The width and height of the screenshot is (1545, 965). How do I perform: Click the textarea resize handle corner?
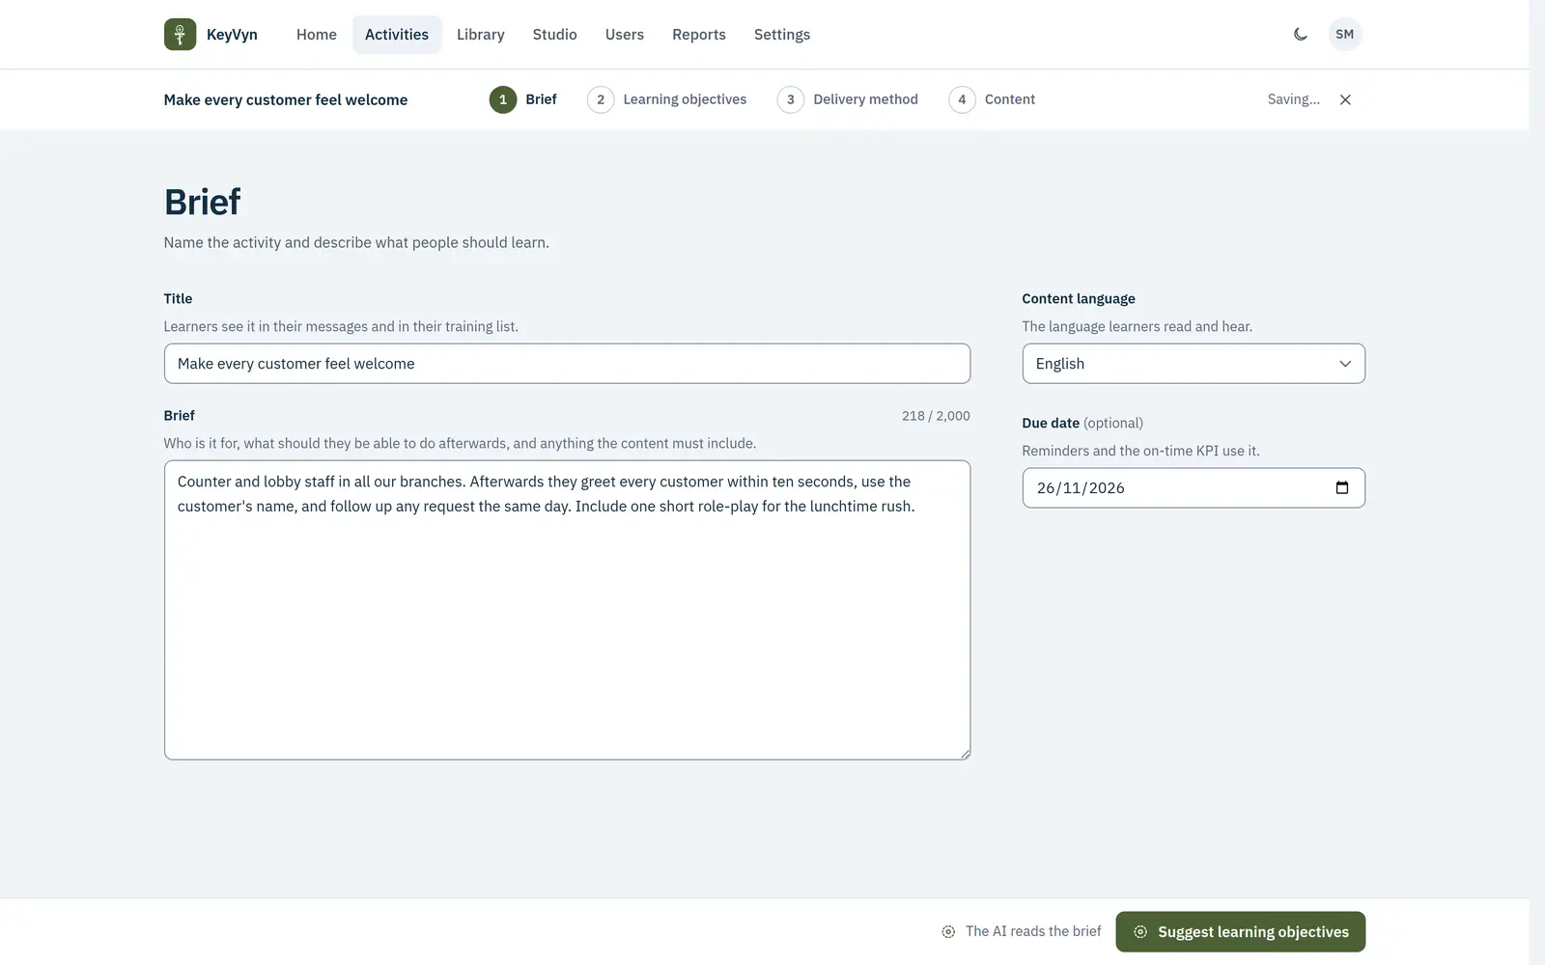tap(964, 753)
